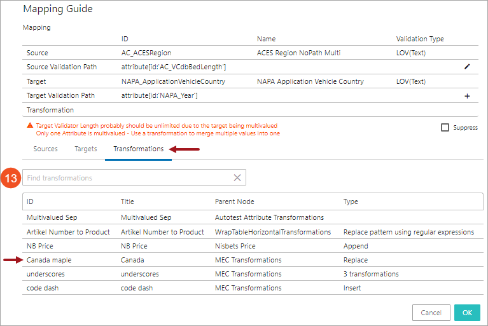
Task: Sort by the Parent Node column header
Action: (235, 201)
